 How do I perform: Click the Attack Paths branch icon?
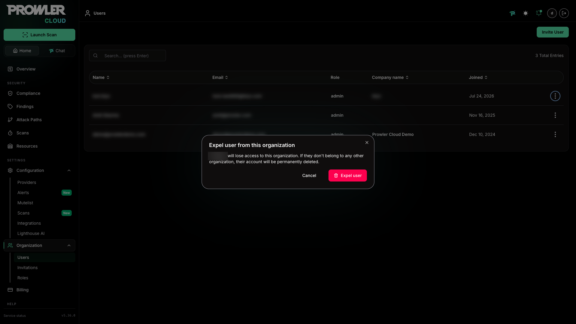10,120
